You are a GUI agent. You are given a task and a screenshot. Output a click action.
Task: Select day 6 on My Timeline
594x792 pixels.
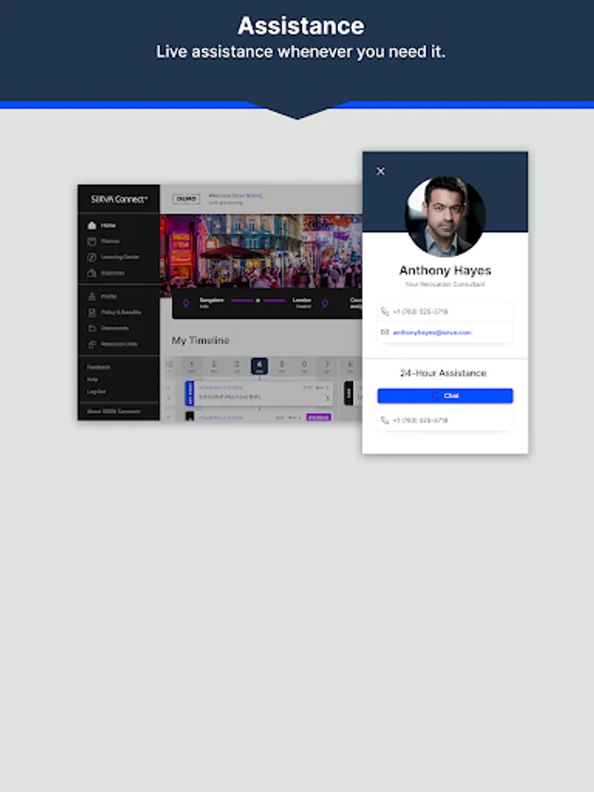[x=304, y=366]
